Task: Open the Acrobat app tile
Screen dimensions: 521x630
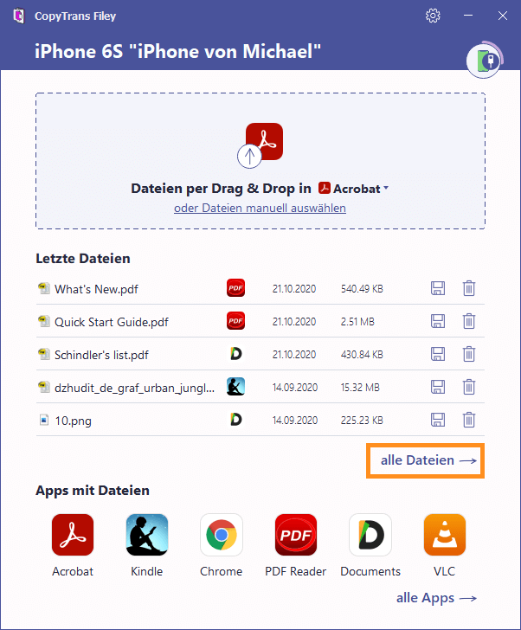Action: (73, 545)
